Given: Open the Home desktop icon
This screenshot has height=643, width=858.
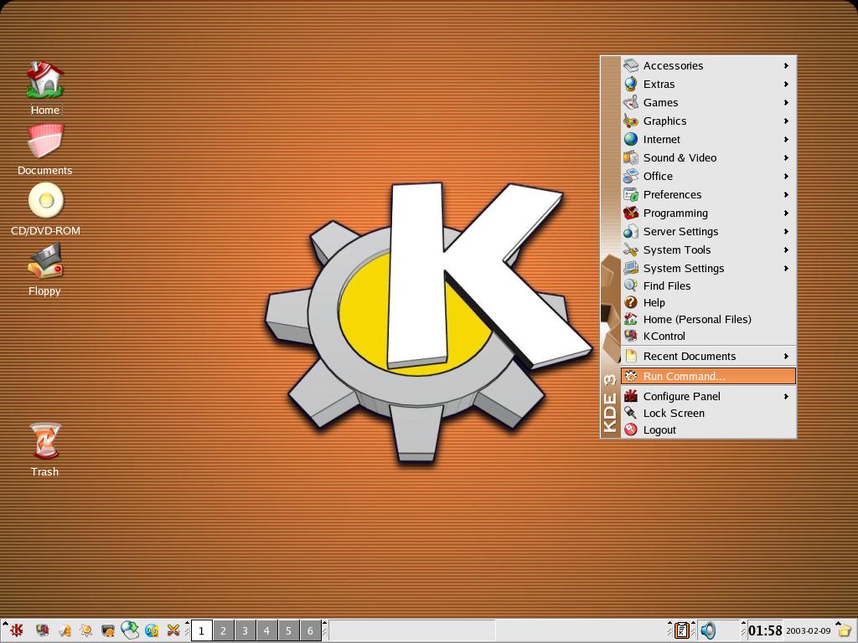Looking at the screenshot, I should [45, 80].
